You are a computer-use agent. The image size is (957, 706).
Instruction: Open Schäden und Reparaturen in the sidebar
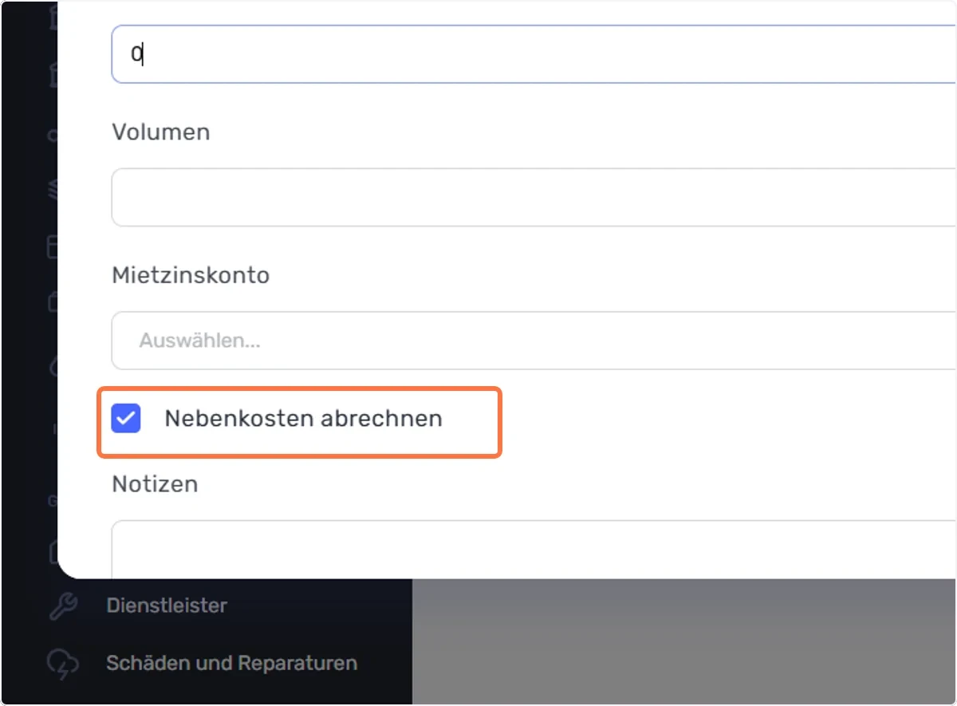(x=231, y=663)
